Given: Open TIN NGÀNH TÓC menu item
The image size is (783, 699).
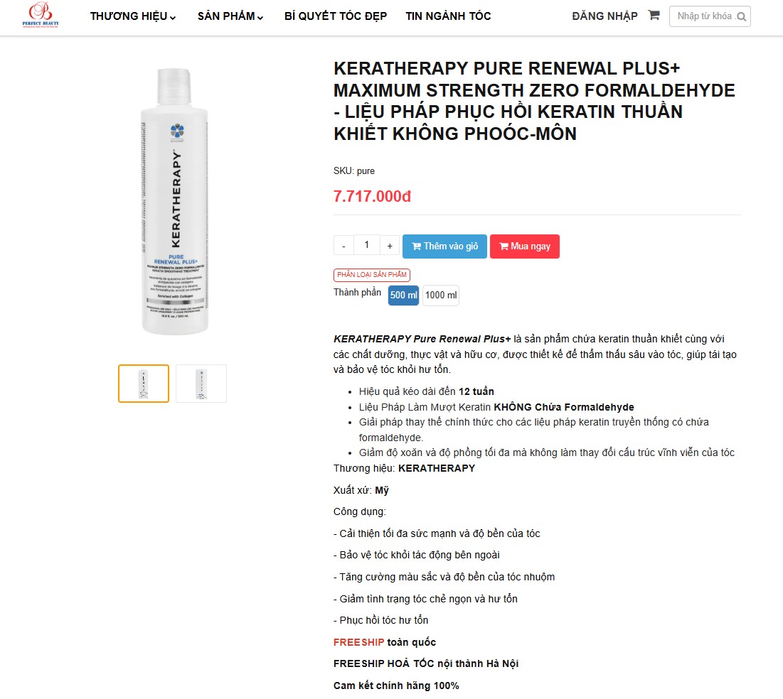Looking at the screenshot, I should tap(448, 16).
